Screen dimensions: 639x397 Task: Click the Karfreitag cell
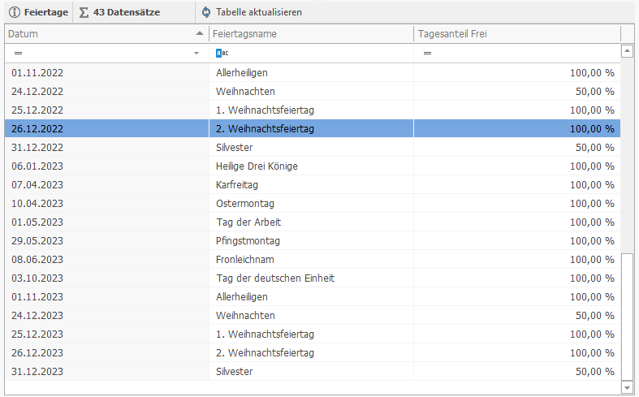(311, 184)
